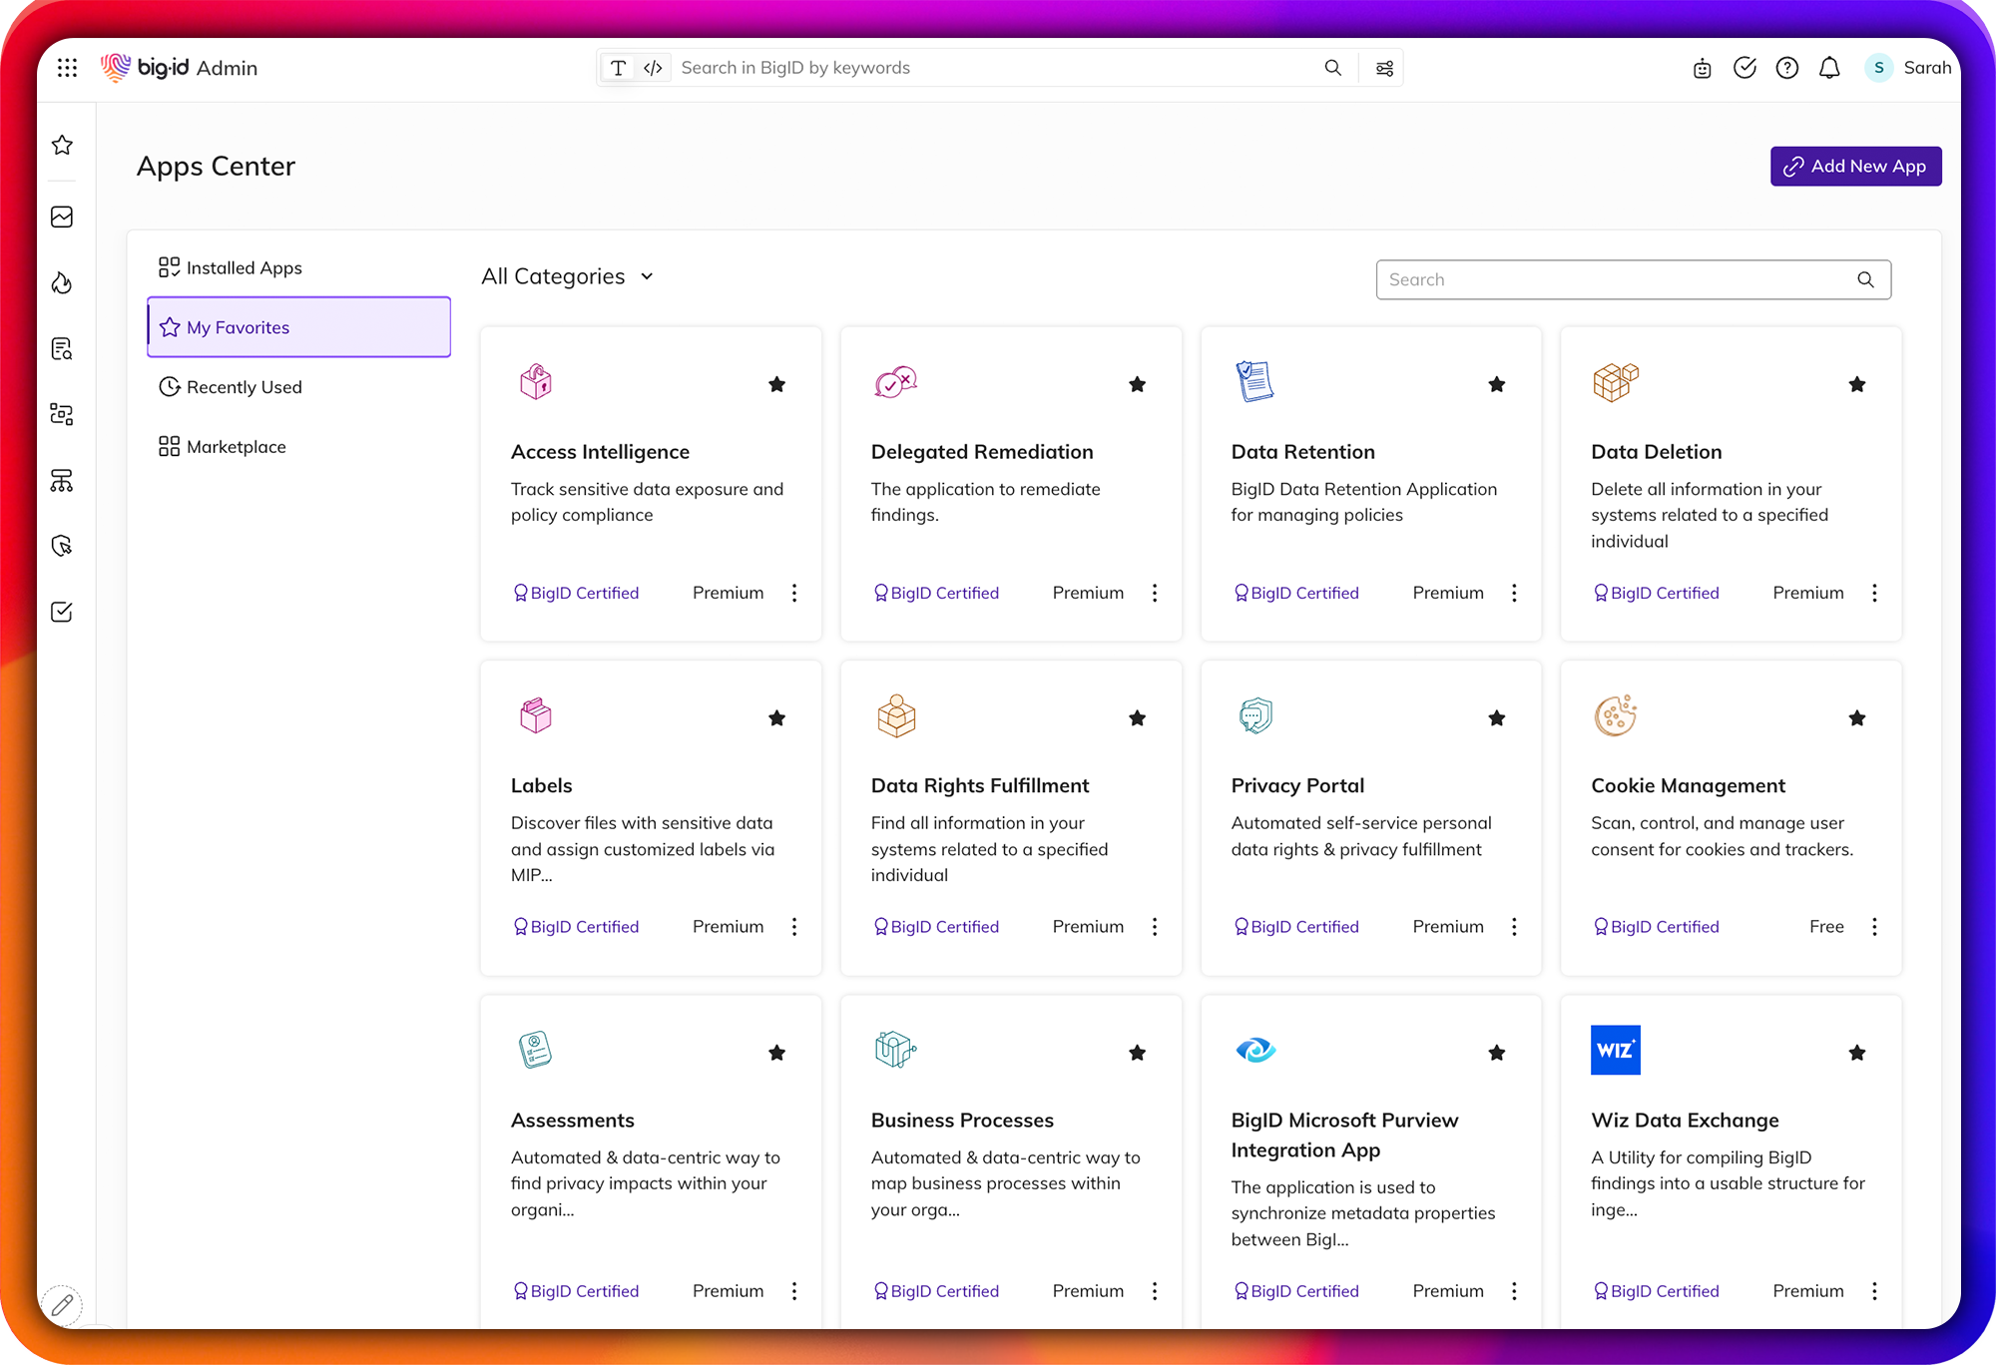Open notifications via the bell icon

[x=1829, y=67]
